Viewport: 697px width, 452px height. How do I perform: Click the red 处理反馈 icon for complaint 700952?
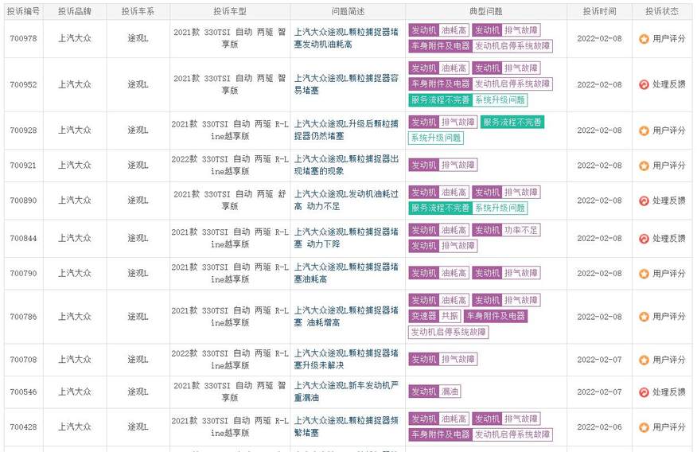click(x=644, y=84)
